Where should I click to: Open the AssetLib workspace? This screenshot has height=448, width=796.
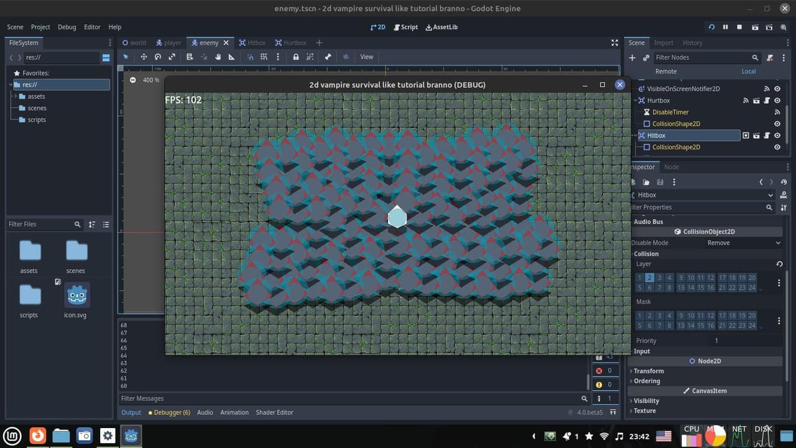click(442, 27)
